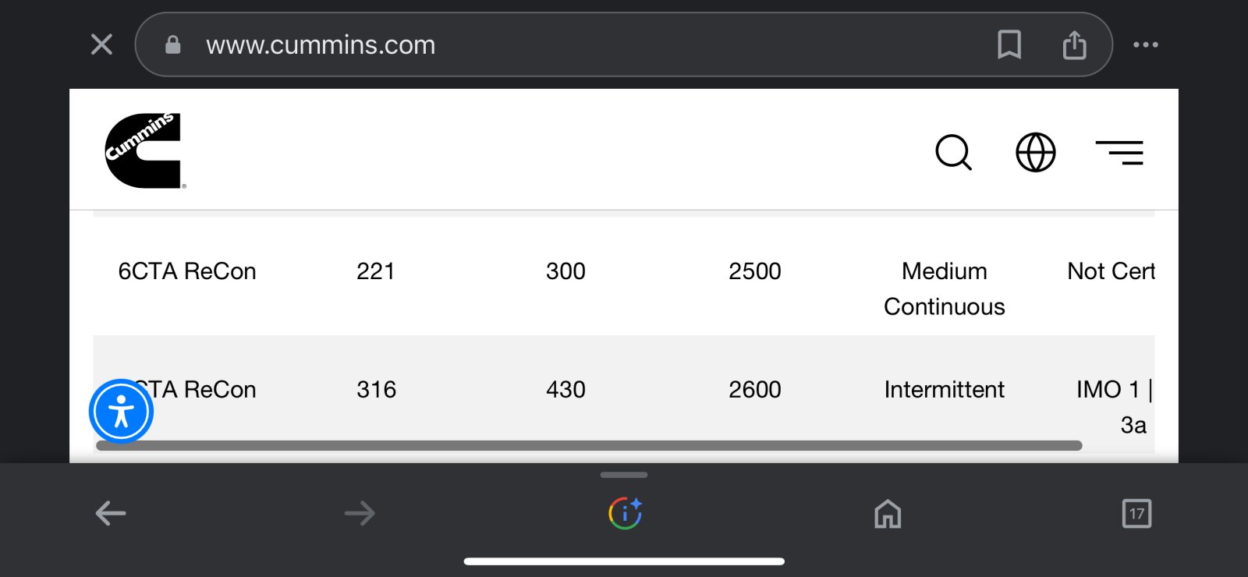Viewport: 1248px width, 577px height.
Task: Open the accessibility options widget
Action: coord(121,411)
